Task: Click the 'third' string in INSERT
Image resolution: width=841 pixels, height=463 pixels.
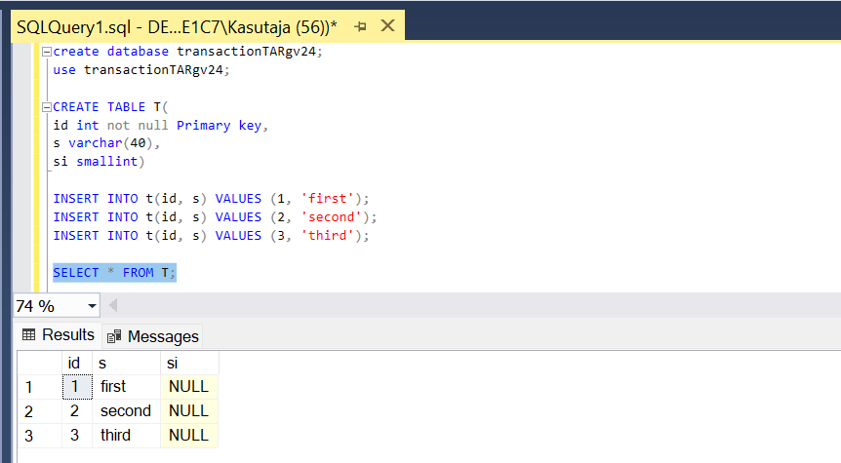Action: tap(327, 236)
